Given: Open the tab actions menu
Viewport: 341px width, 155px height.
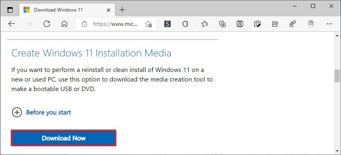Looking at the screenshot, I should (10, 10).
